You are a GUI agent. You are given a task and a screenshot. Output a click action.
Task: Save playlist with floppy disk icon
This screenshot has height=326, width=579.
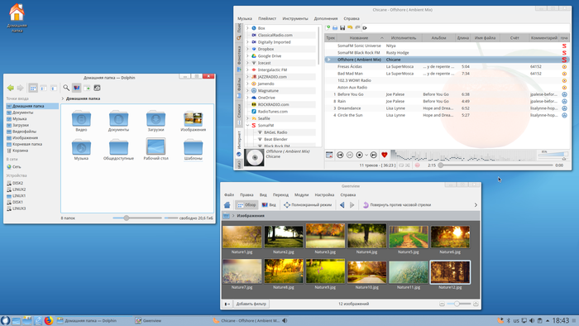click(342, 27)
